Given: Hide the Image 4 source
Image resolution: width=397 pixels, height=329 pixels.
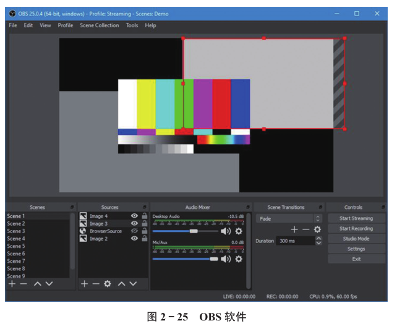Looking at the screenshot, I should point(134,216).
